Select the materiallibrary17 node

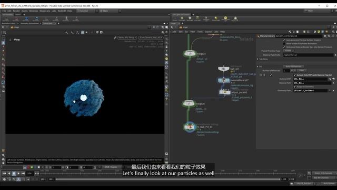pos(223,80)
